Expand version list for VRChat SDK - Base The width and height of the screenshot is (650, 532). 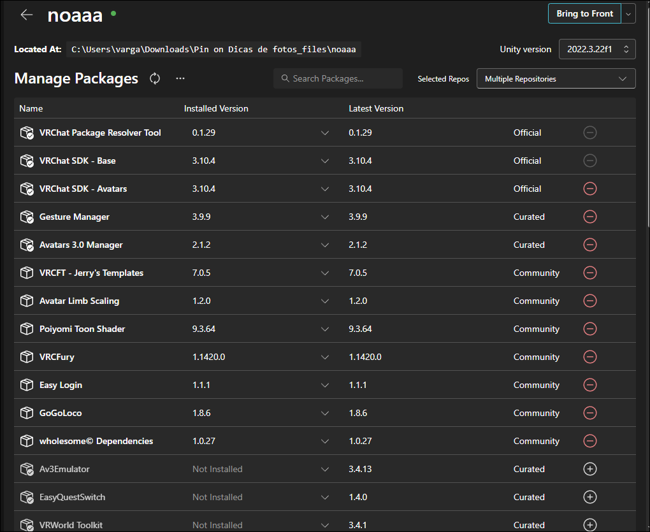[x=324, y=161]
